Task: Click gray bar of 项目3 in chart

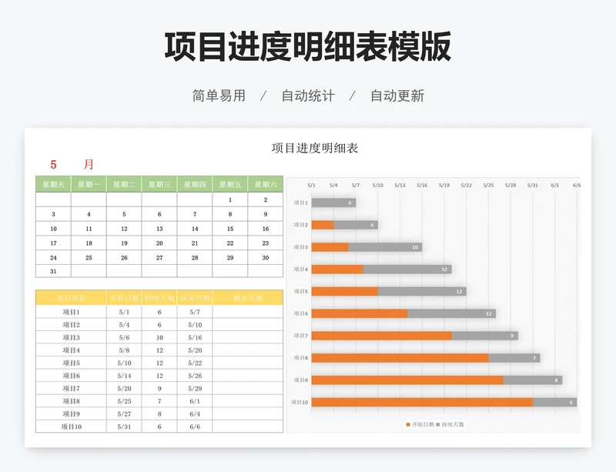Action: point(385,247)
